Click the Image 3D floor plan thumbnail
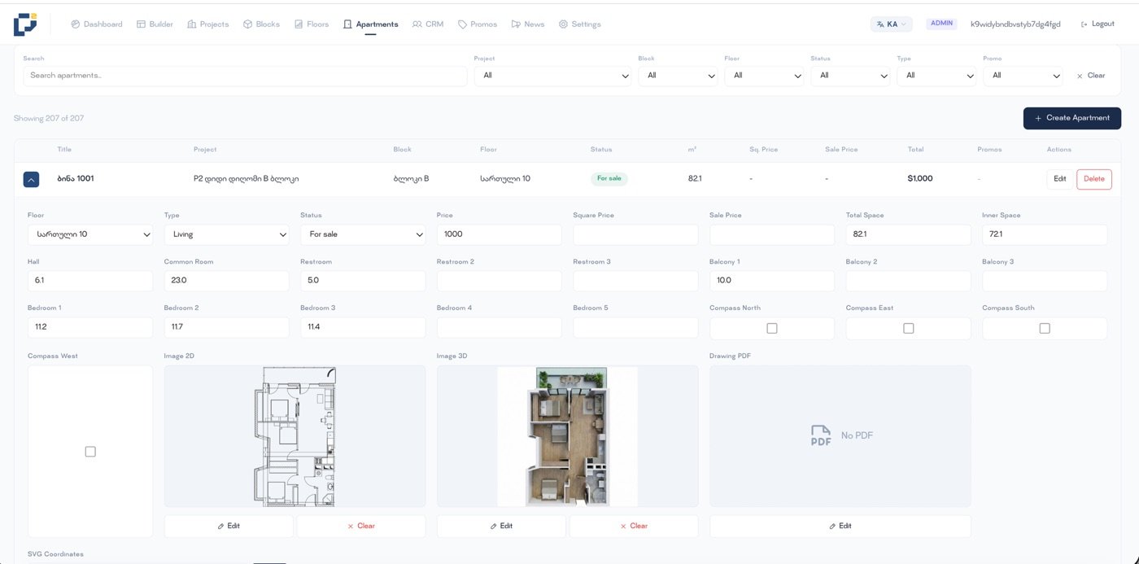This screenshot has width=1139, height=564. point(567,436)
